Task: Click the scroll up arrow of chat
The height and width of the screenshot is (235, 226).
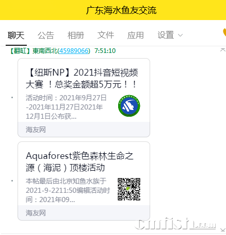Action: point(223,50)
